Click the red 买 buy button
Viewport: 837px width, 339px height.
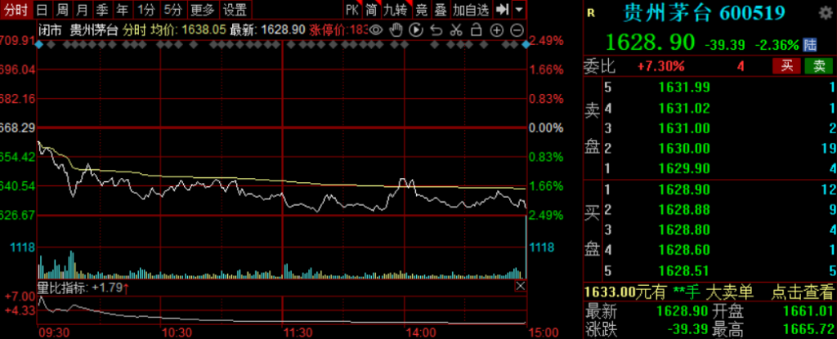[787, 66]
